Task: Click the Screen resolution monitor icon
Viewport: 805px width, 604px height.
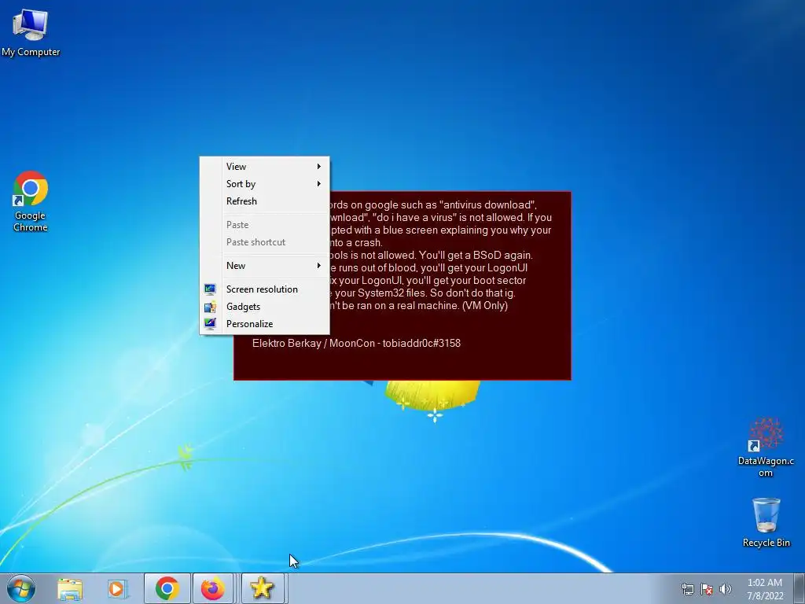Action: click(x=210, y=289)
